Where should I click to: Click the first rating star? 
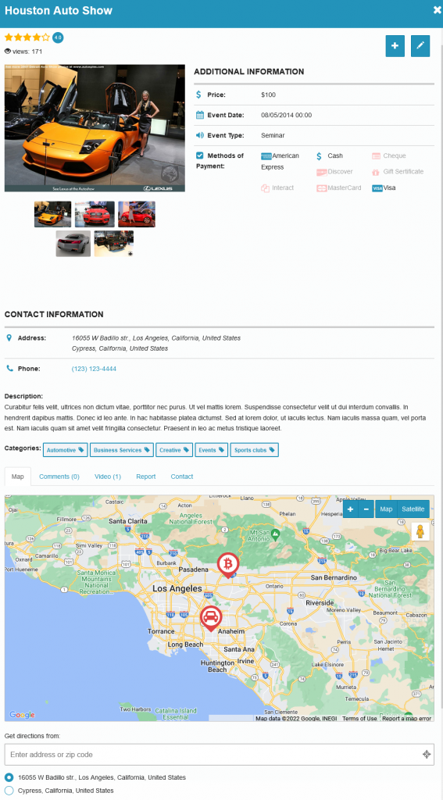tap(9, 37)
